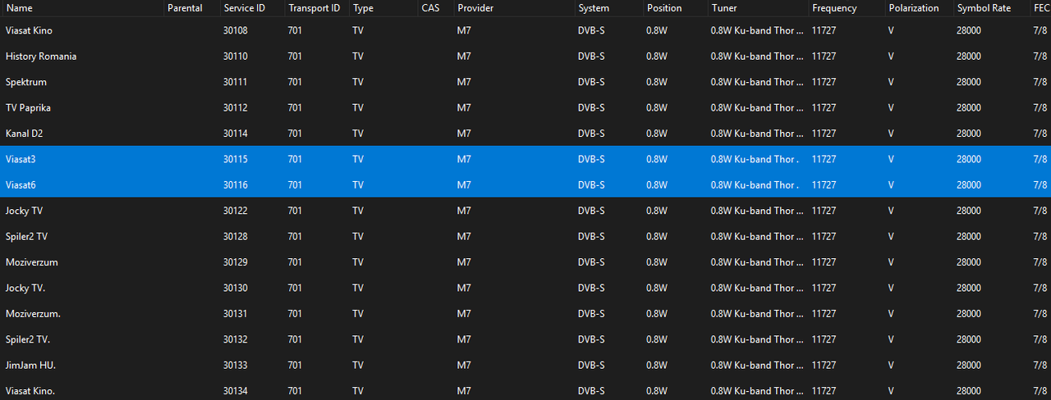The image size is (1051, 400).
Task: Click the TV type cell in the Viasat Kino row
Action: coord(358,30)
